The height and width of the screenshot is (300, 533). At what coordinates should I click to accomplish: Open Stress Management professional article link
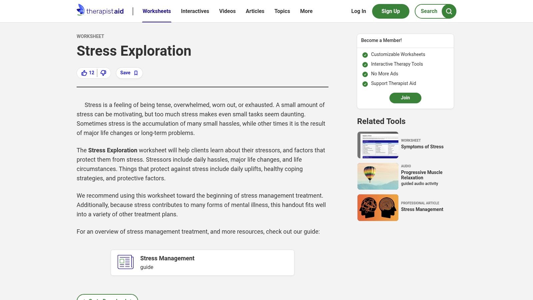click(422, 209)
